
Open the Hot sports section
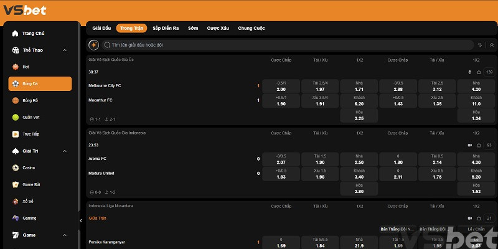[25, 67]
